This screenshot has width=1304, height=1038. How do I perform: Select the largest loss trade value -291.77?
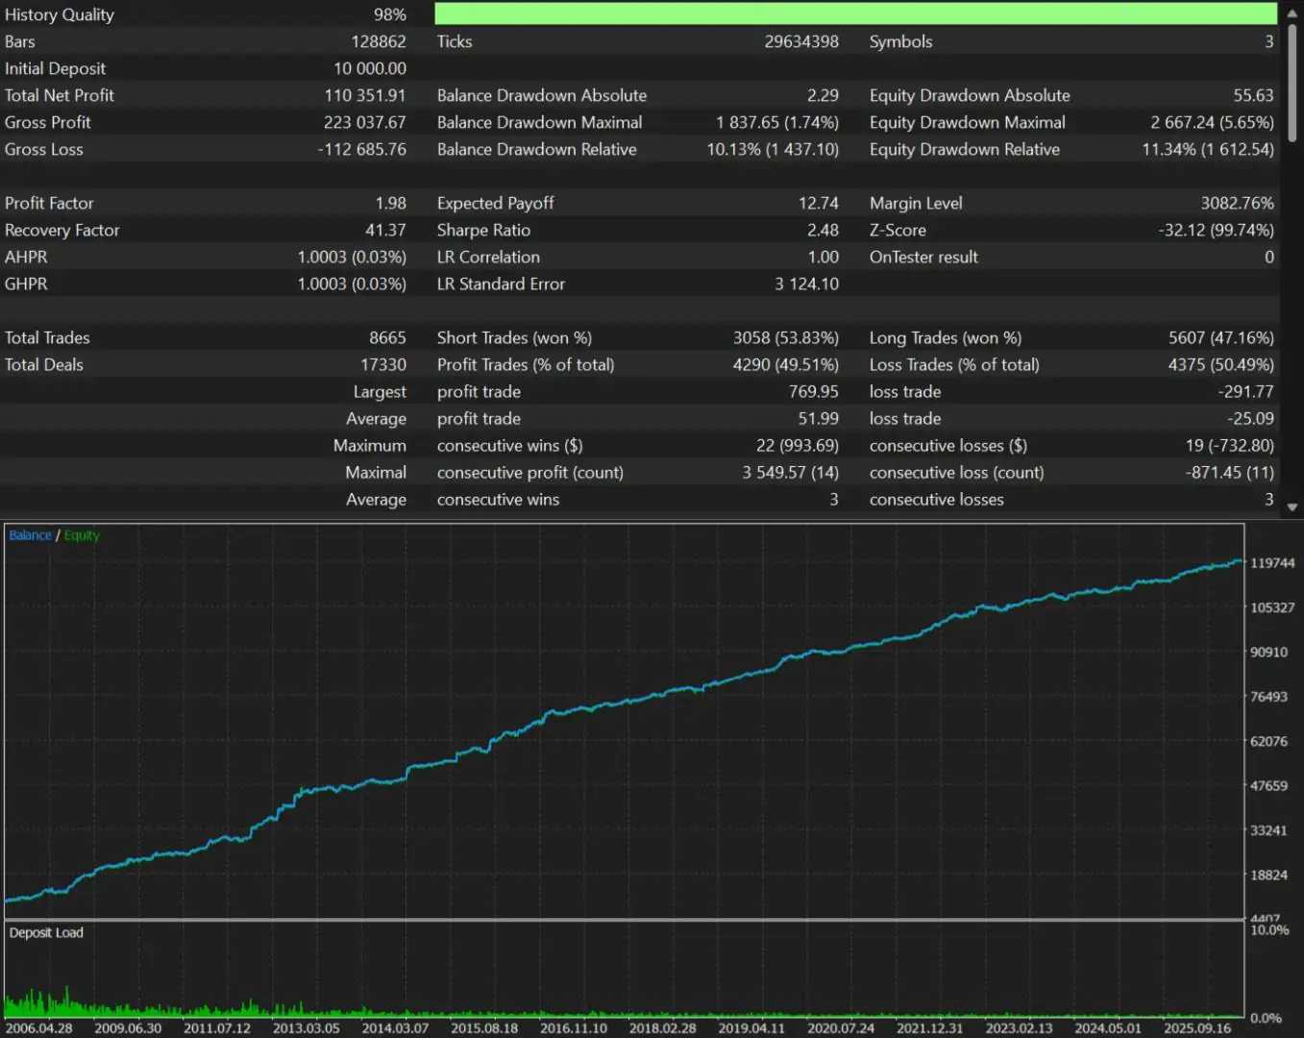[x=1245, y=391]
